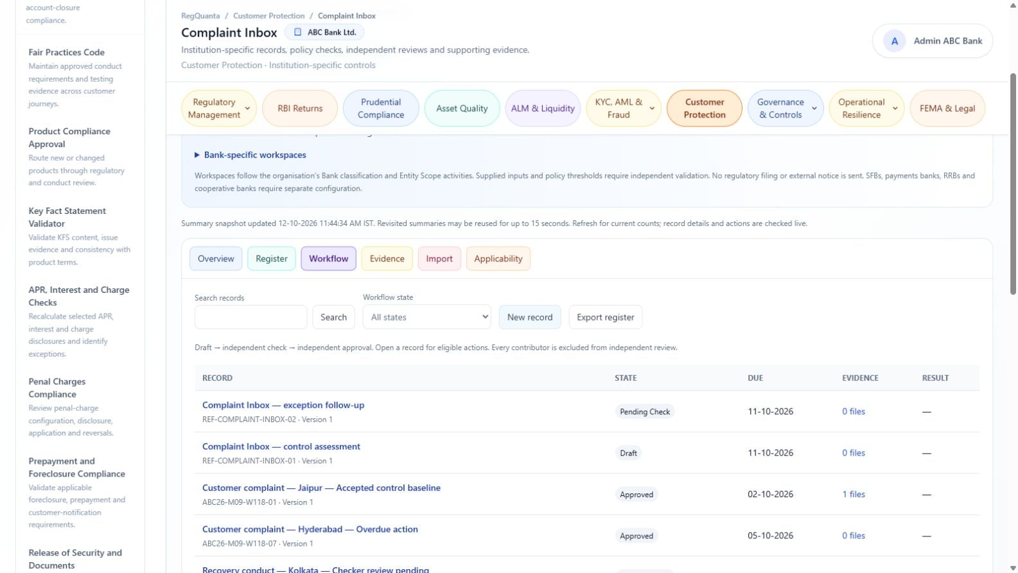Open the RBI Returns module
Image resolution: width=1018 pixels, height=573 pixels.
pyautogui.click(x=300, y=109)
